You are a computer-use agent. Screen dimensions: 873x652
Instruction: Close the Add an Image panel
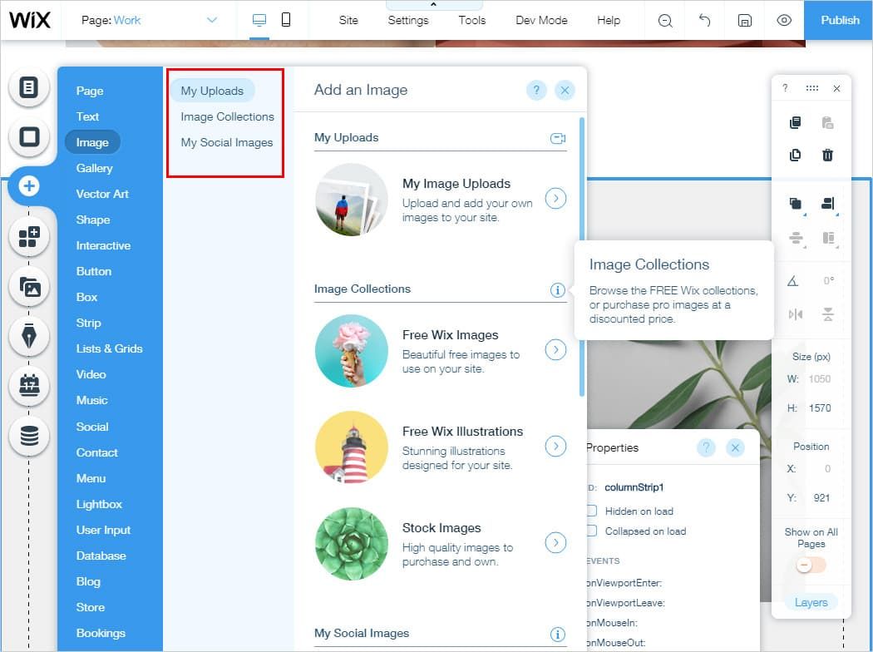565,90
